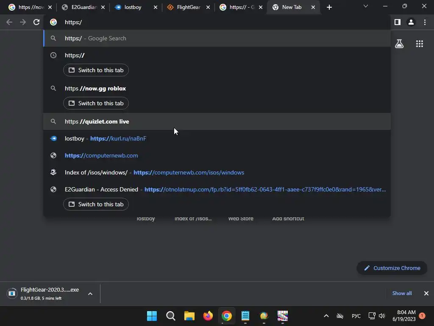The height and width of the screenshot is (326, 434).
Task: Select 'Index of /isos/windows/' suggestion
Action: click(x=217, y=172)
